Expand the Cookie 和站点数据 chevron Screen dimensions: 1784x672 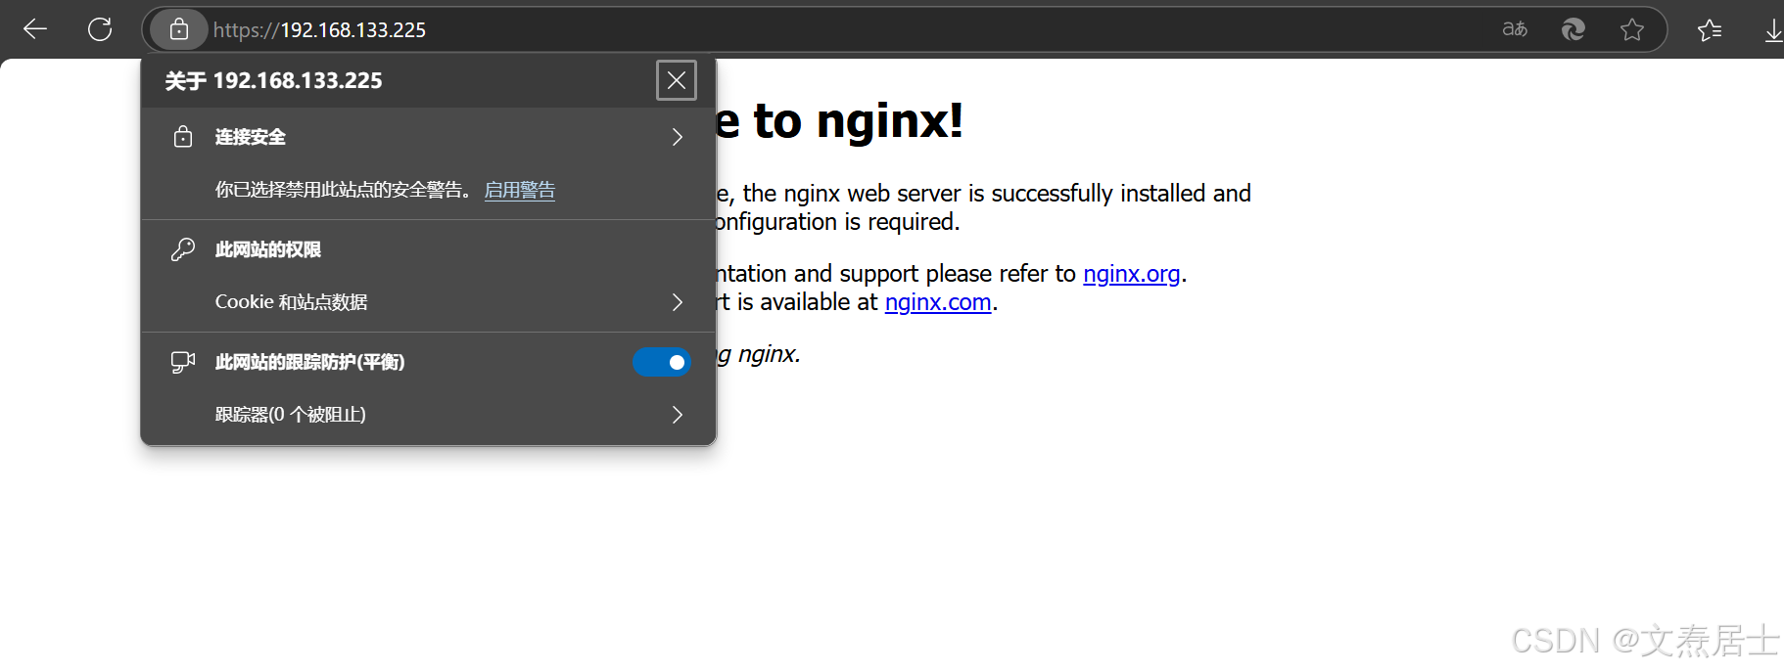click(678, 302)
